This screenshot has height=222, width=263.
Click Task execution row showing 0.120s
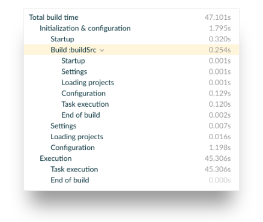[x=131, y=104]
